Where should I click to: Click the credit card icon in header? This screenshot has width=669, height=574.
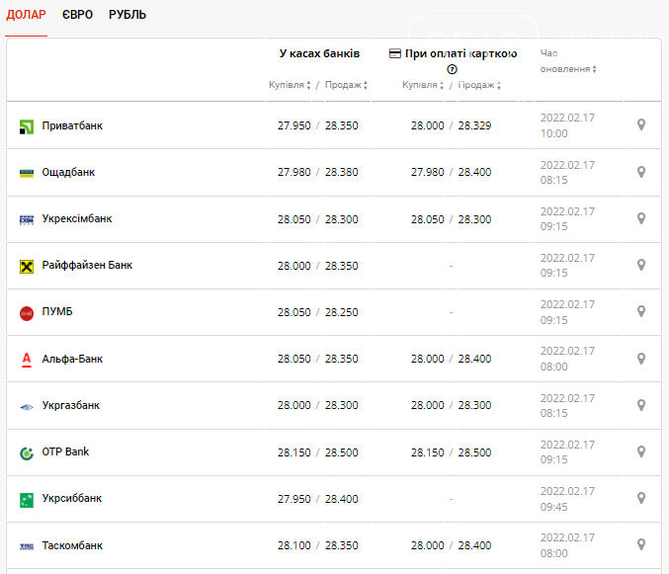coord(395,53)
